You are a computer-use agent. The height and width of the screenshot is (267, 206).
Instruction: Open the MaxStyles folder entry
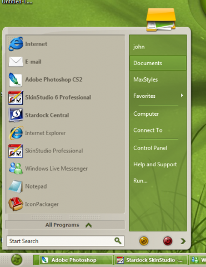(x=158, y=80)
